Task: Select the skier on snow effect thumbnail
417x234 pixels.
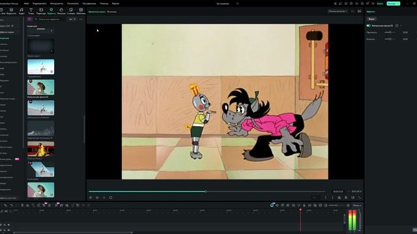Action: [40, 66]
